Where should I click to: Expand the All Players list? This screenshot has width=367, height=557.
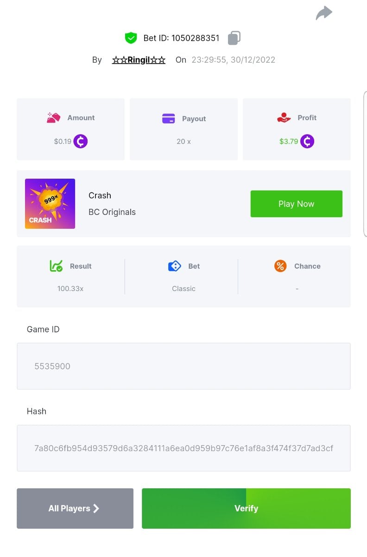click(75, 508)
